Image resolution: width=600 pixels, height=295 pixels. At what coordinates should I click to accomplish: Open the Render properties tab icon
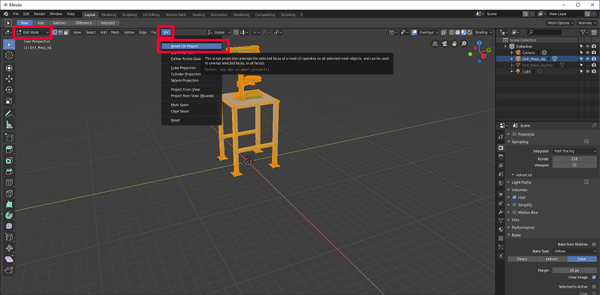501,148
